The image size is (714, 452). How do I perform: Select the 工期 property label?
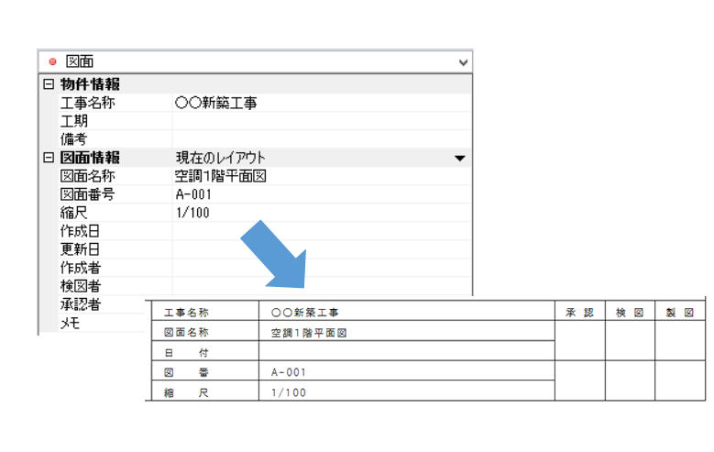click(x=73, y=121)
